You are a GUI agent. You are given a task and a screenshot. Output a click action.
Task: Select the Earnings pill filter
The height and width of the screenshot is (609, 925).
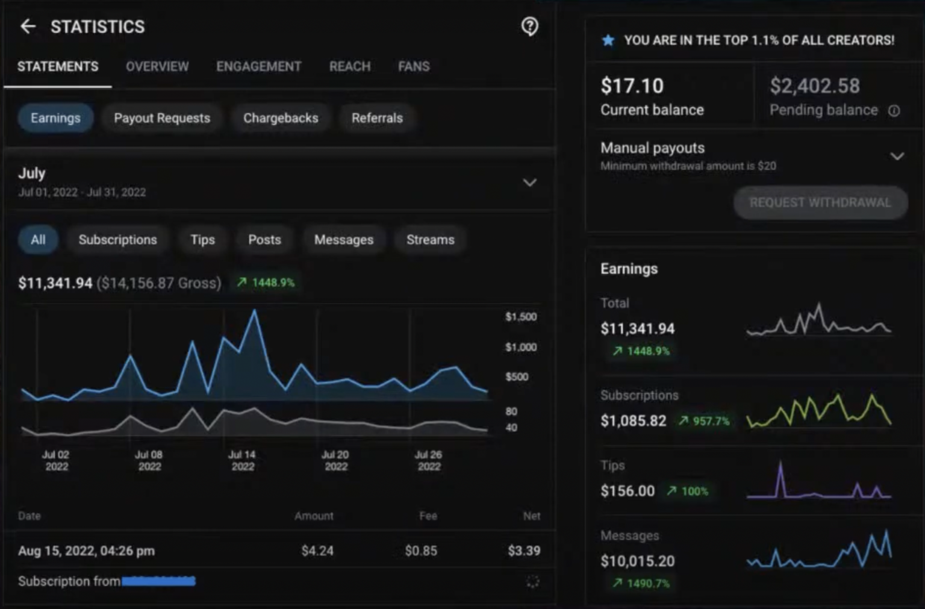[x=55, y=118]
